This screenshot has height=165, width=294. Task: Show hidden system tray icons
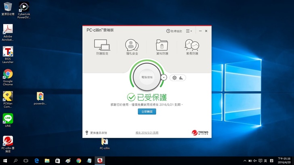pyautogui.click(x=245, y=161)
